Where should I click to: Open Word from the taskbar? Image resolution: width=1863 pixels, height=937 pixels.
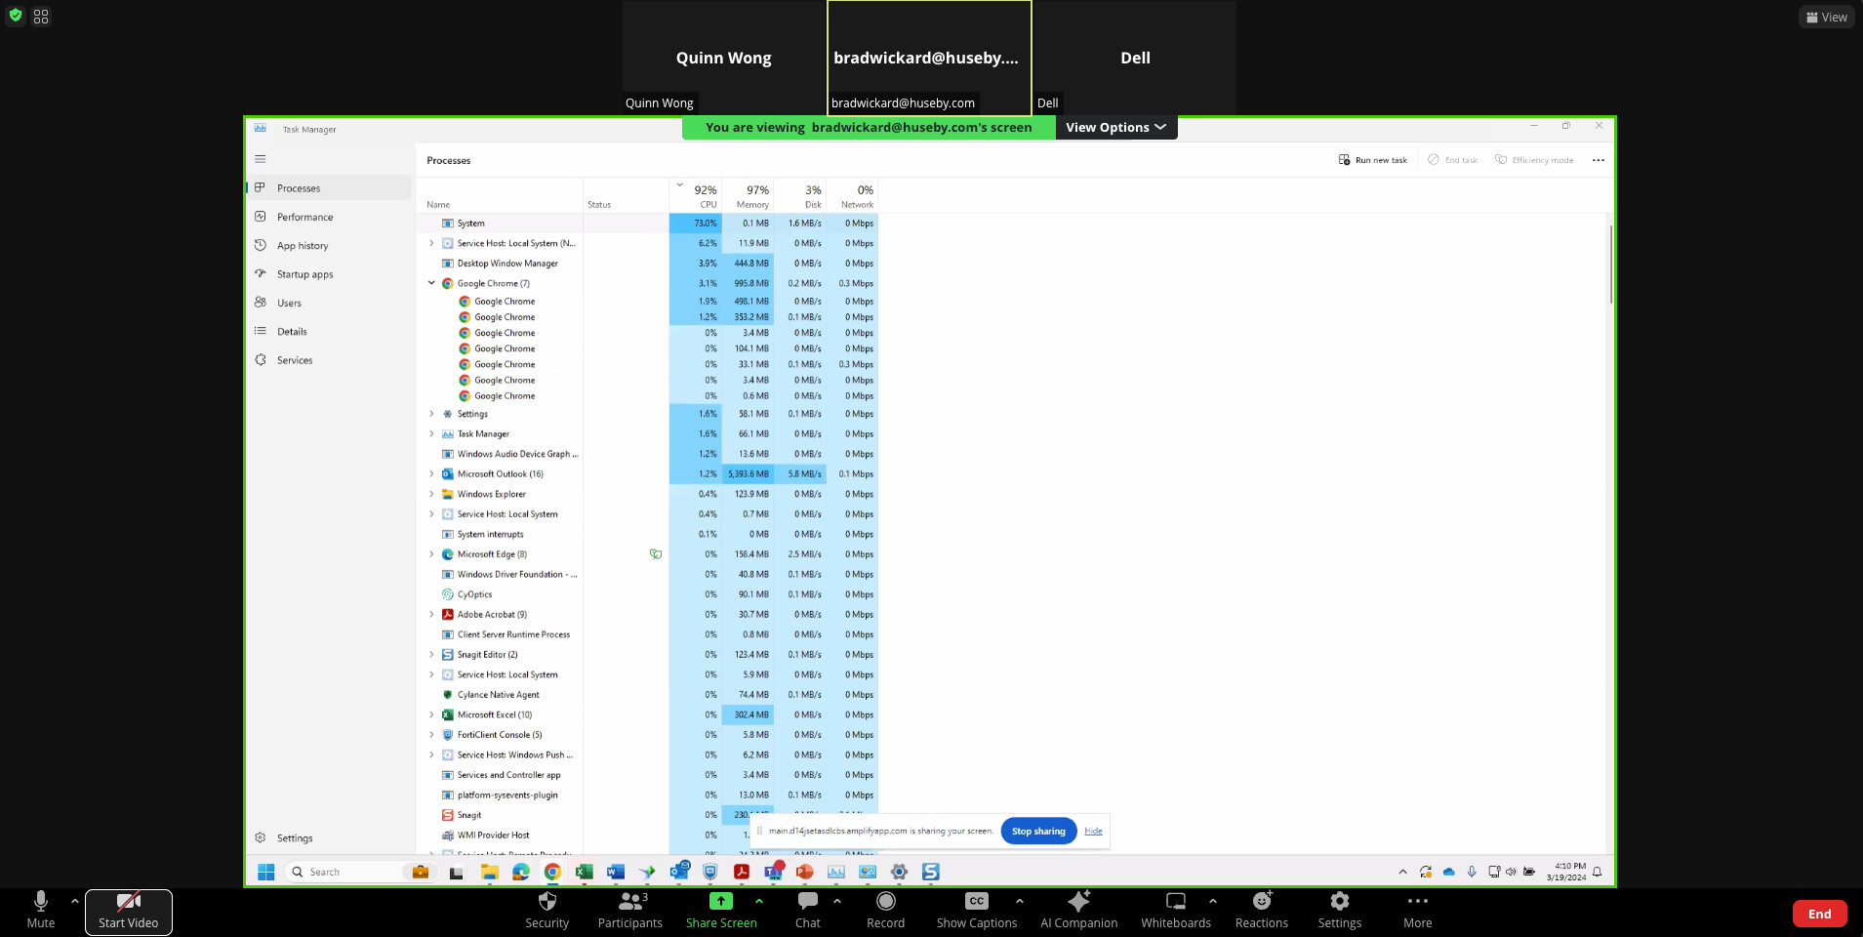615,872
